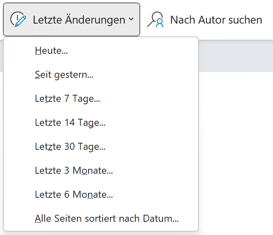Choose Seit gestern... menu entry

(101, 74)
